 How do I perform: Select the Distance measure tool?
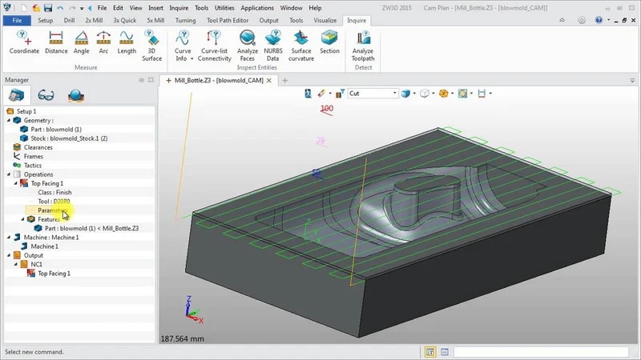[x=56, y=42]
